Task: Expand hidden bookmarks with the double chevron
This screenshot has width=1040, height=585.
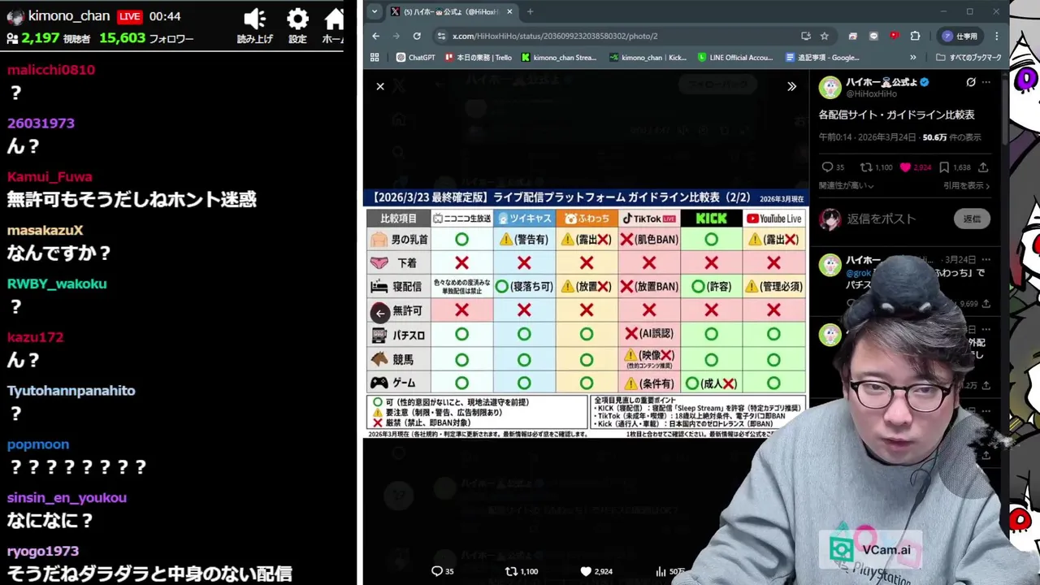Action: (x=912, y=58)
